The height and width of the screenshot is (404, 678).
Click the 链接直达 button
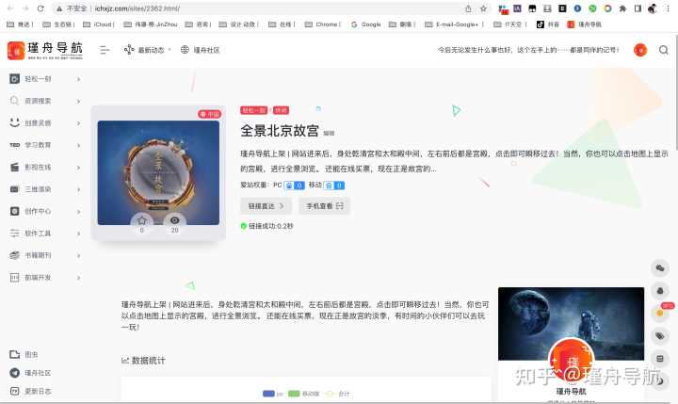pos(266,206)
